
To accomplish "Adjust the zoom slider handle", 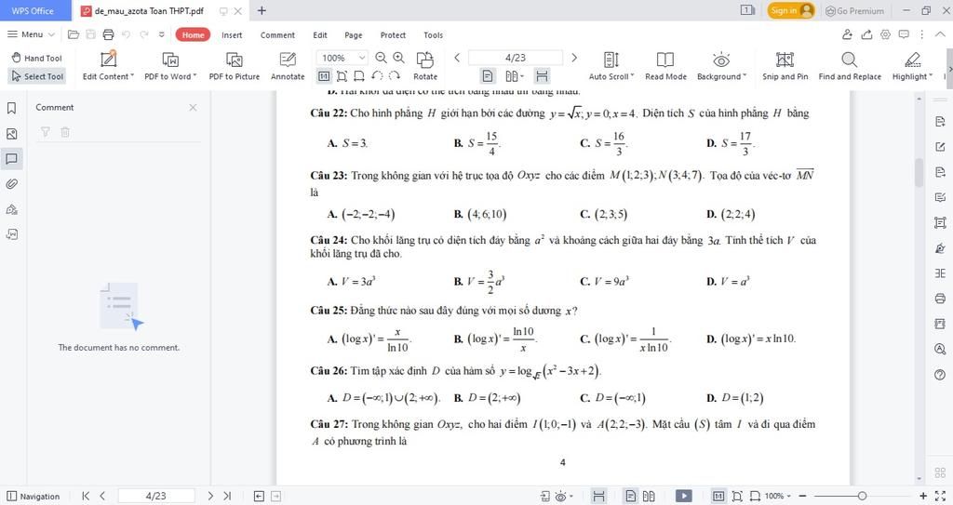I will point(862,496).
